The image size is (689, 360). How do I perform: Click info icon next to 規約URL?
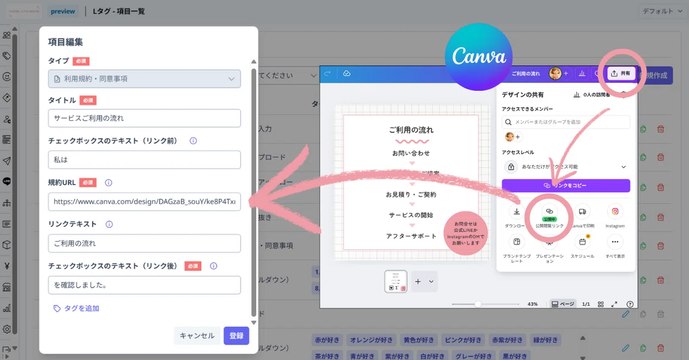109,183
